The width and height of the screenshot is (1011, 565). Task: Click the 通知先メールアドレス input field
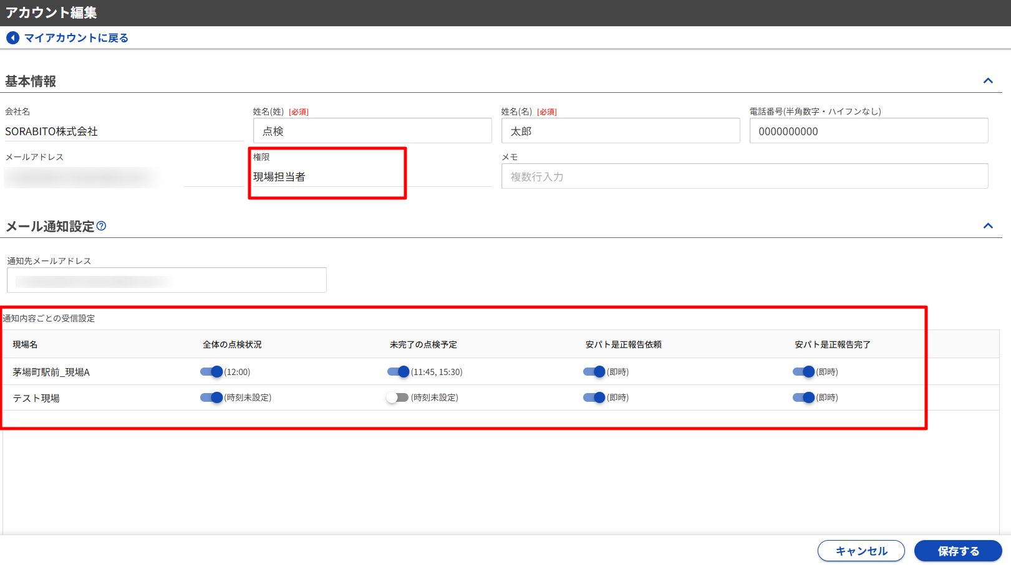[x=167, y=280]
